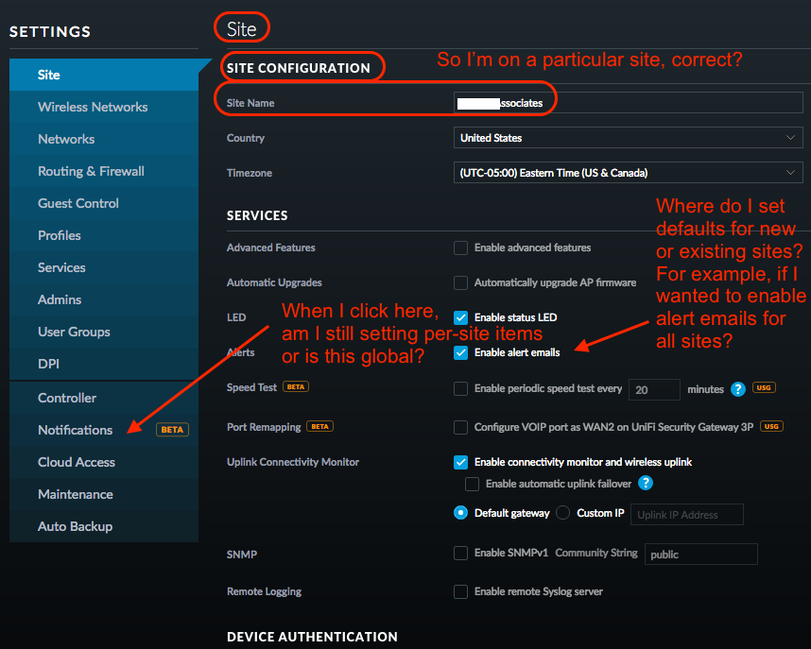Toggle Automatically upgrade AP firmware
The image size is (811, 649).
coord(461,282)
